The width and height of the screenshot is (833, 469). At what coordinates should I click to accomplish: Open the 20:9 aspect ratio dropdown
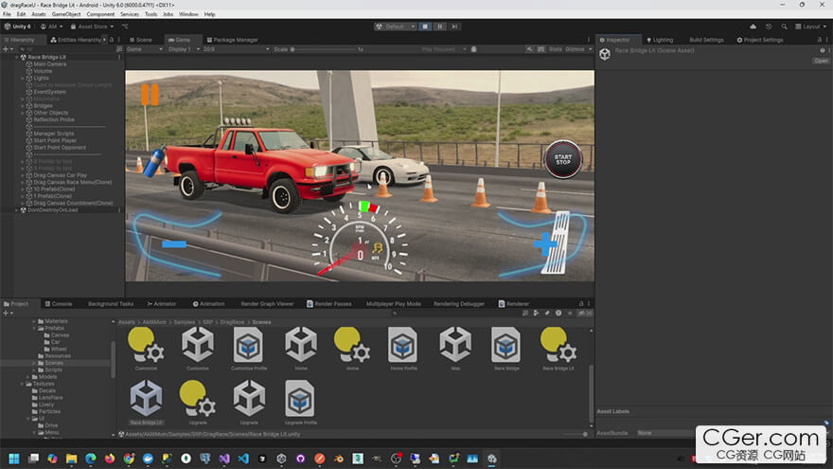236,49
